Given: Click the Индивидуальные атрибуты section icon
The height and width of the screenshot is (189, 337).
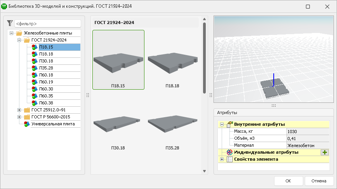Looking at the screenshot, I should [229, 153].
